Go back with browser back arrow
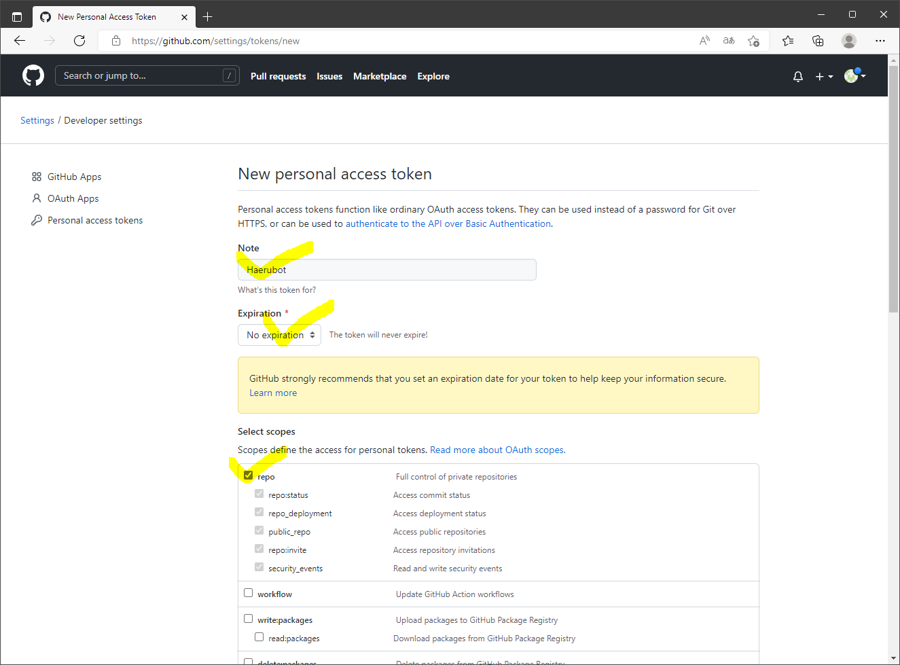The image size is (900, 665). [20, 41]
